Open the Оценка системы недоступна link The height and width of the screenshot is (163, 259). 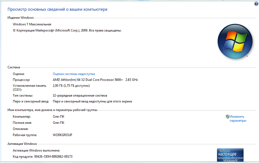coord(74,74)
